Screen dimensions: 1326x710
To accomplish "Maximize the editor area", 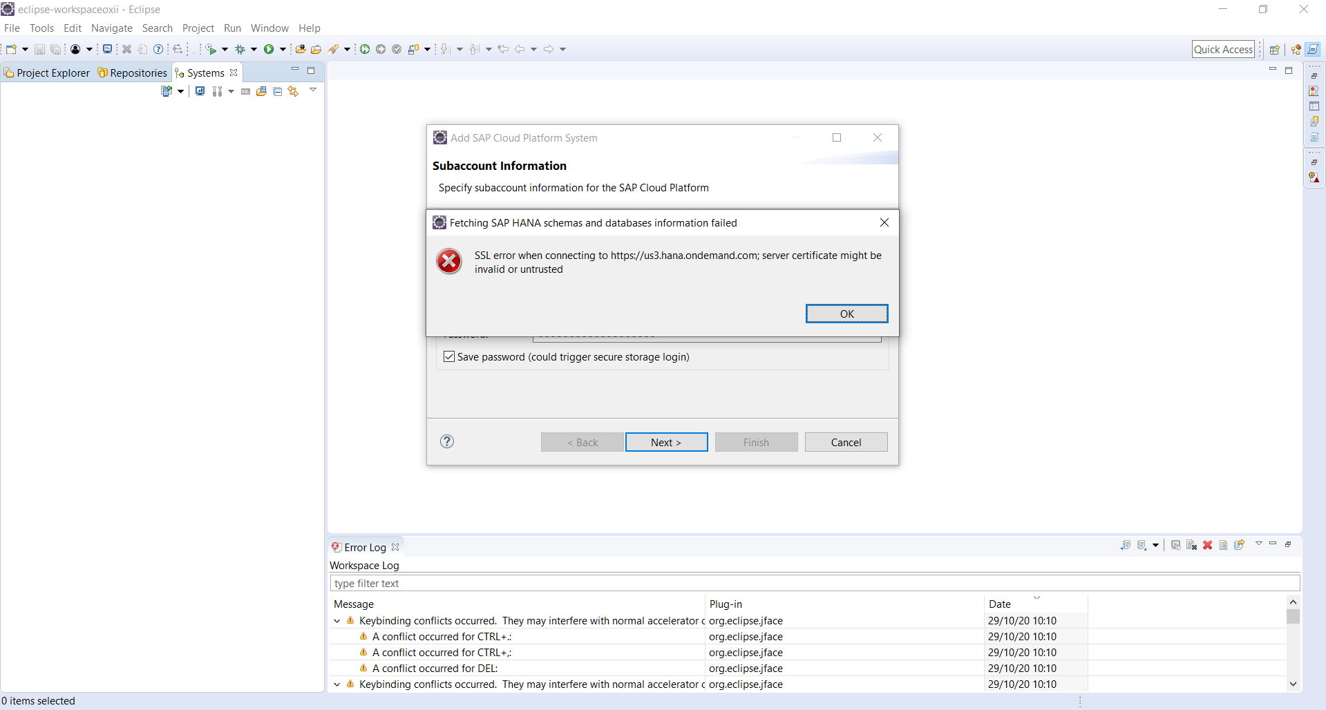I will click(x=1289, y=70).
